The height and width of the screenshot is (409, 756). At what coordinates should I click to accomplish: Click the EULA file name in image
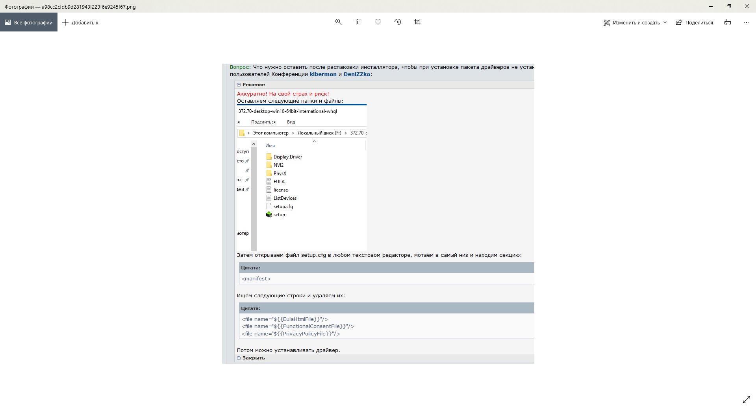279,182
